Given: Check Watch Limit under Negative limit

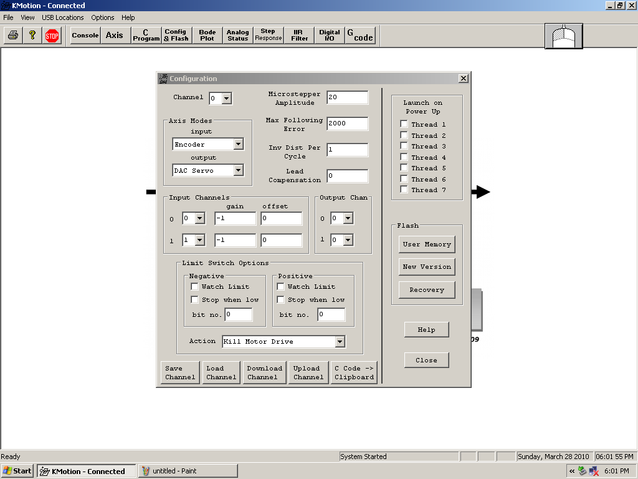Looking at the screenshot, I should (x=195, y=287).
